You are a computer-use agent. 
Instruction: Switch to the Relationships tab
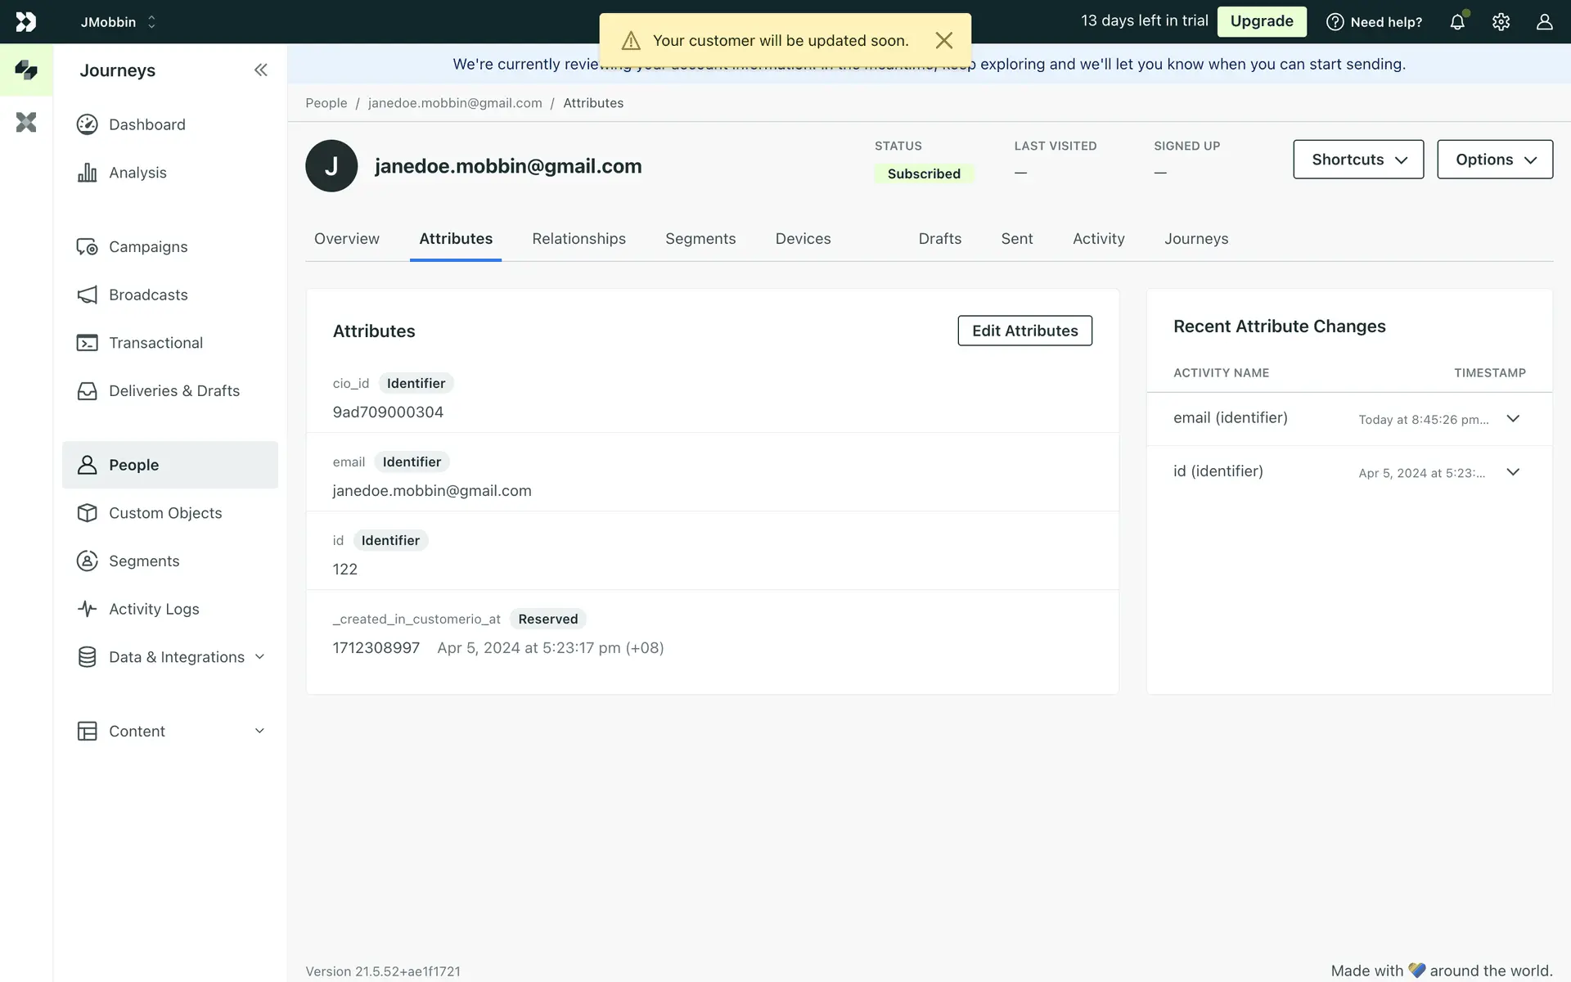578,239
